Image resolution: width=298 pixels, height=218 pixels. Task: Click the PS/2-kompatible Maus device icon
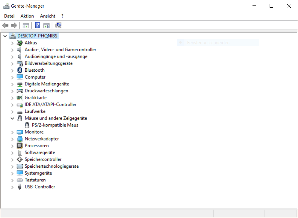27,125
